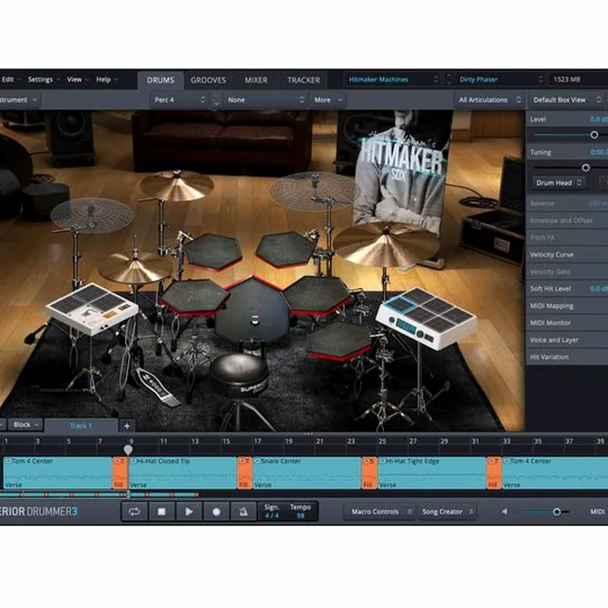Switch to the DRUMS tab

pos(160,80)
